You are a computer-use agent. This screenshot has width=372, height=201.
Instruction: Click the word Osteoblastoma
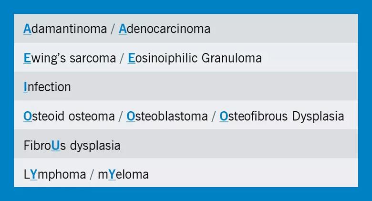(x=167, y=116)
